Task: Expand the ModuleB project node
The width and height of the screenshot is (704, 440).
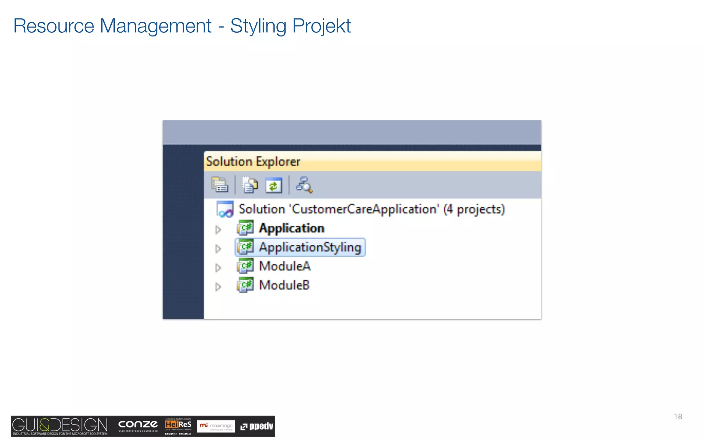Action: [218, 287]
